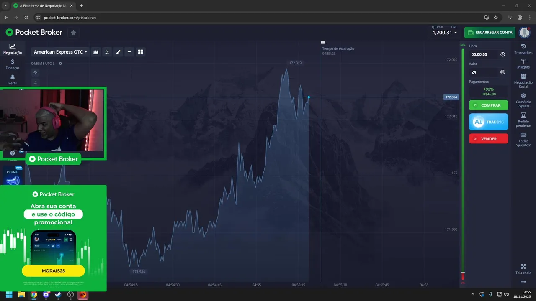Open Negociação Social panel
The image size is (536, 301).
click(523, 81)
